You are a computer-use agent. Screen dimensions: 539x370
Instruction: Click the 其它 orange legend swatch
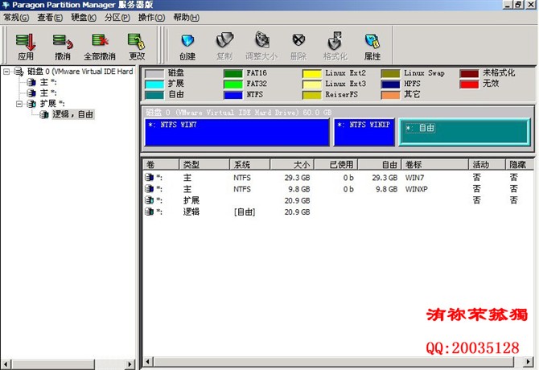point(390,95)
